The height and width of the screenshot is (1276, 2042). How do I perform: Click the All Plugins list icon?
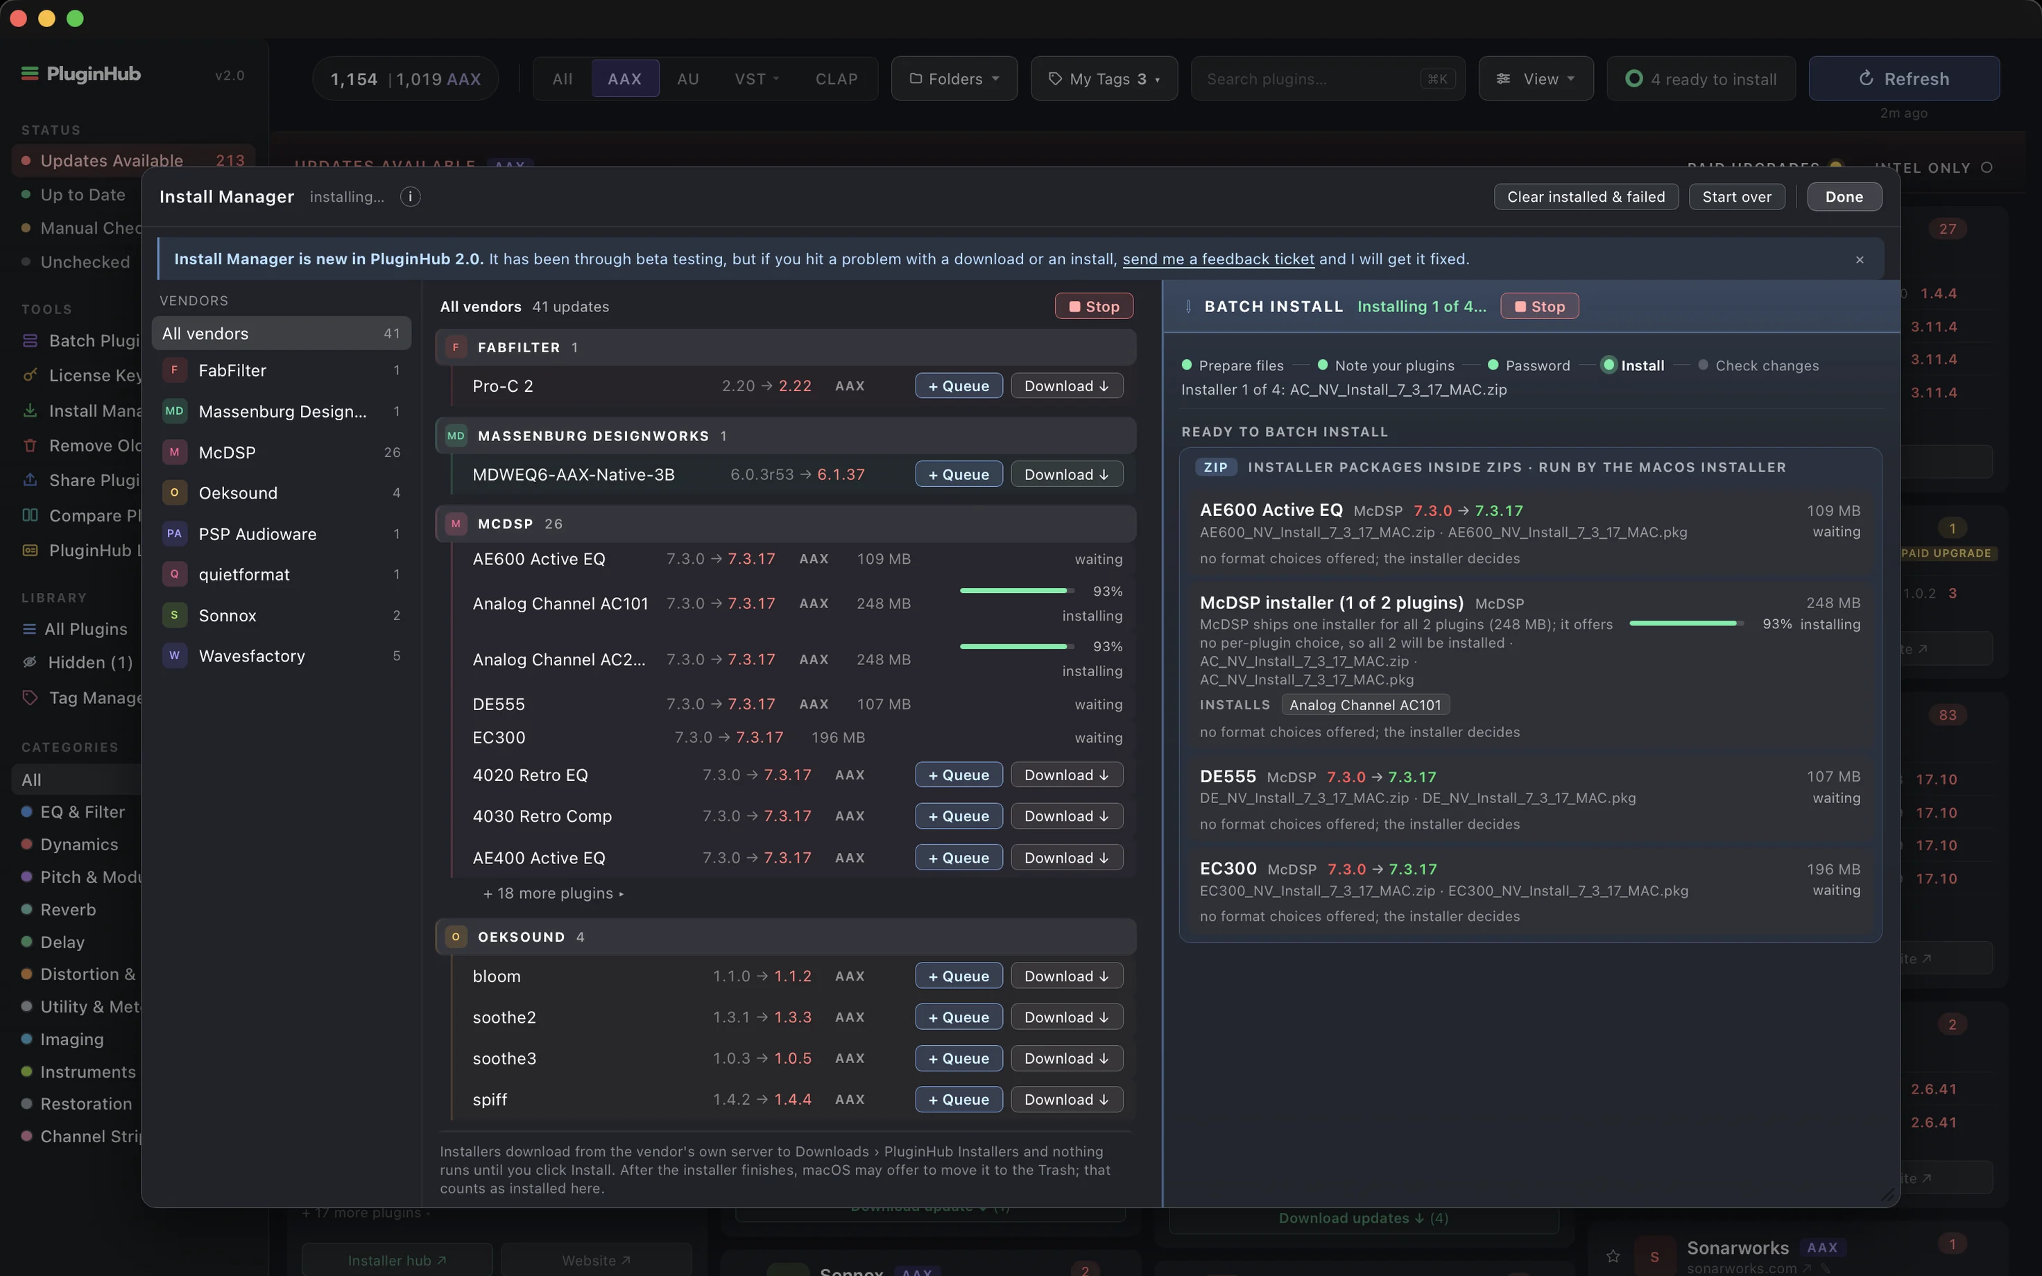click(30, 630)
